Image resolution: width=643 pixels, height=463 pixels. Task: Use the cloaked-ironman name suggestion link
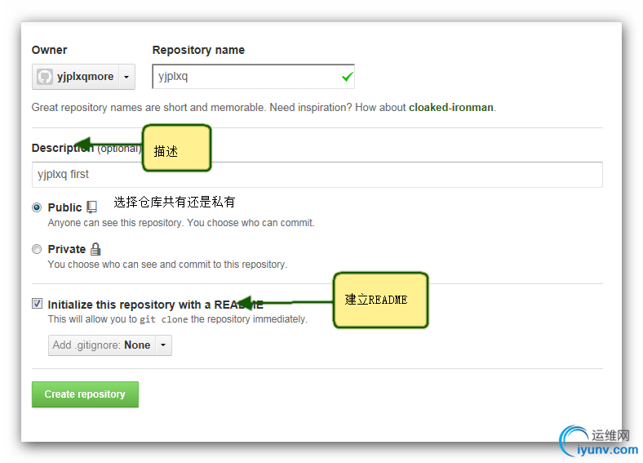click(450, 108)
